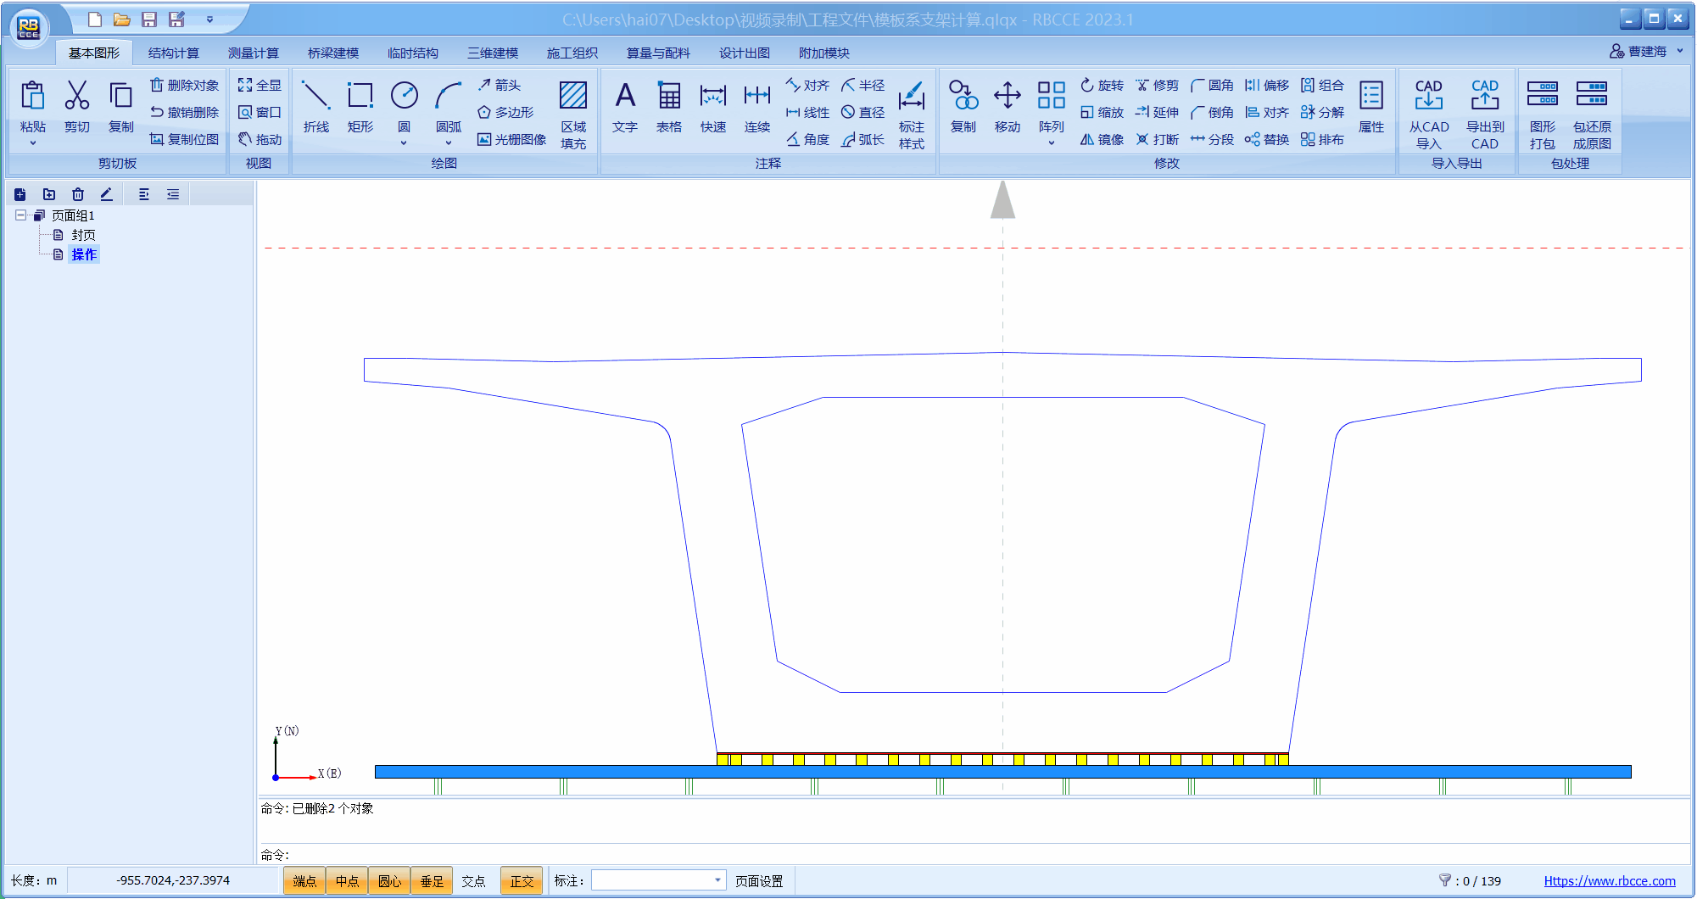The image size is (1697, 899).
Task: Expand the 阵列 array dropdown arrow
Action: tap(1052, 143)
